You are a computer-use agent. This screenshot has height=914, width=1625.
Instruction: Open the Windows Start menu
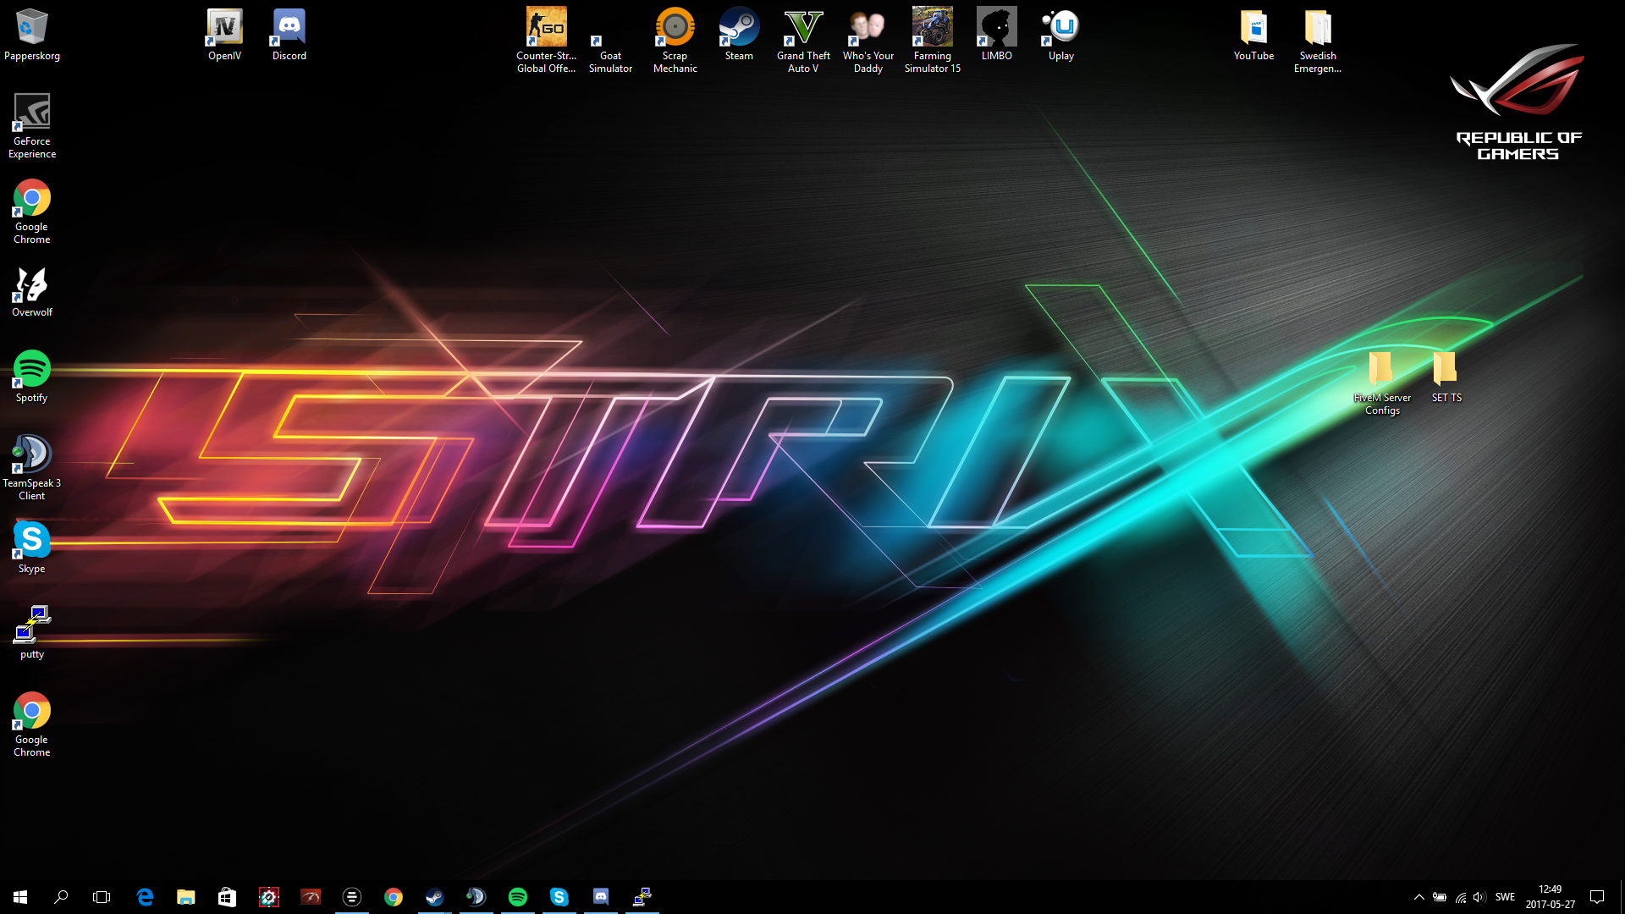pos(20,897)
